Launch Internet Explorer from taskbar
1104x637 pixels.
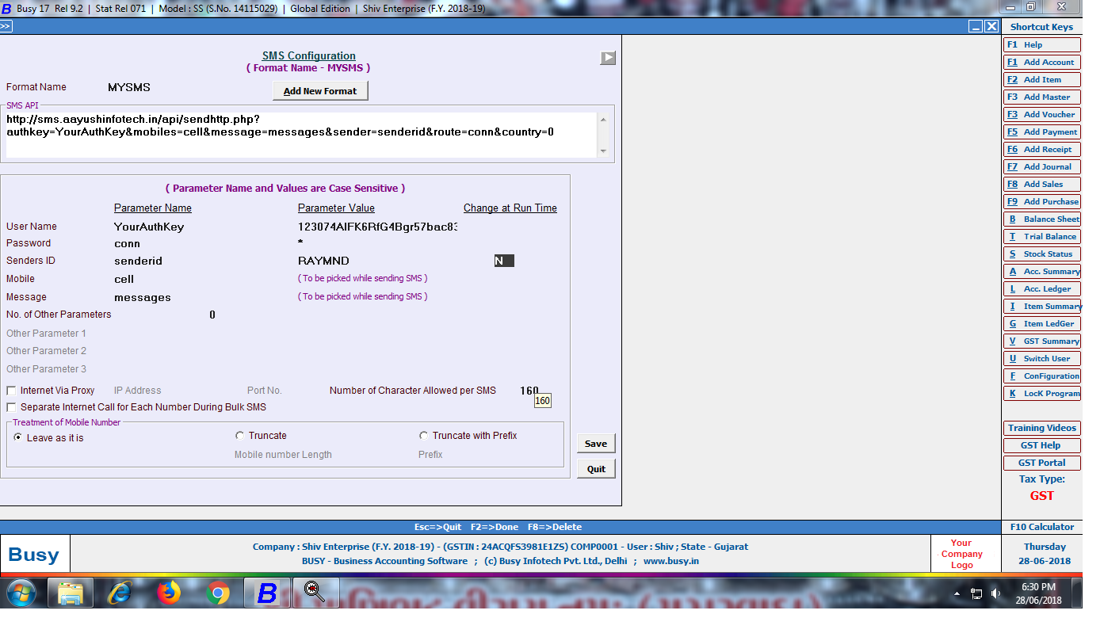(x=120, y=593)
